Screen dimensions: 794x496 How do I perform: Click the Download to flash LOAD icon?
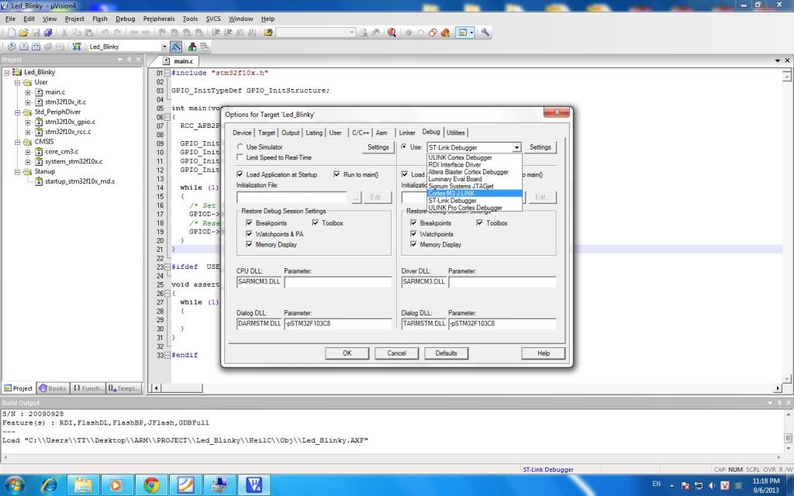77,46
